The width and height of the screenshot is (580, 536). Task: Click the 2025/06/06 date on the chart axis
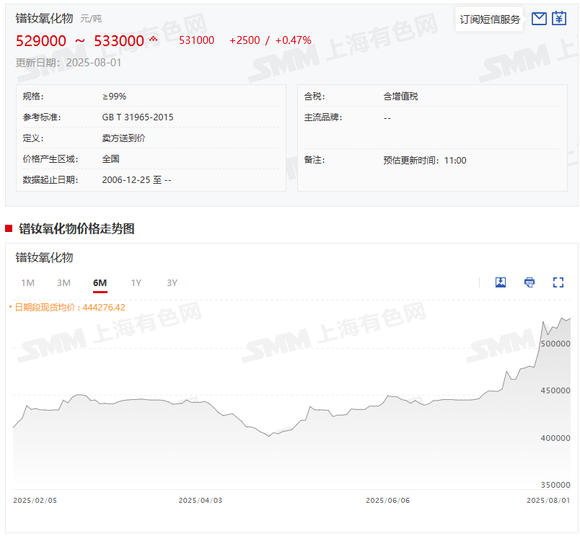tap(387, 500)
